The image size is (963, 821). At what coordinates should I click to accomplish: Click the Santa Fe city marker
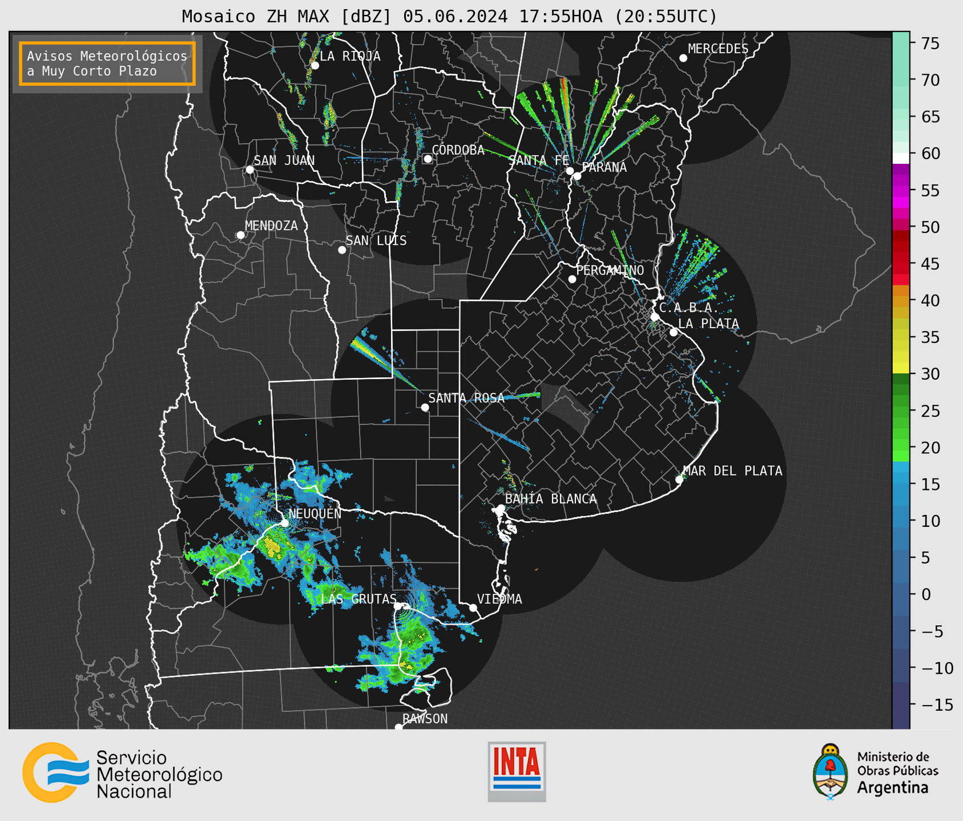click(570, 171)
